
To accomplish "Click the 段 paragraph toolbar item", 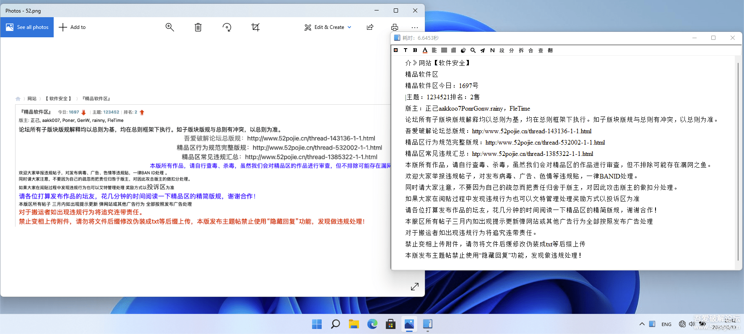I will click(502, 50).
